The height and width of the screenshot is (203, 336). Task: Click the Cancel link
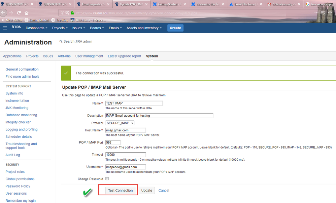(x=164, y=190)
